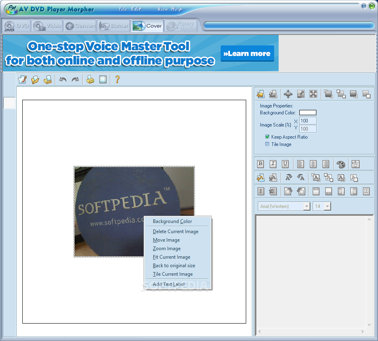Select Back to original size entry
The image size is (378, 341).
pos(177,266)
